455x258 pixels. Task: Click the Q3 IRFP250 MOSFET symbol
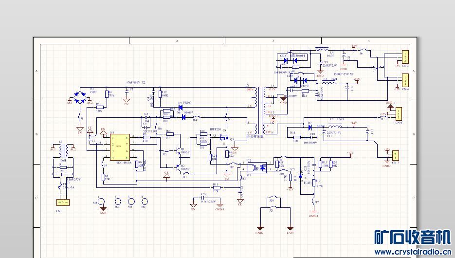[x=224, y=138]
